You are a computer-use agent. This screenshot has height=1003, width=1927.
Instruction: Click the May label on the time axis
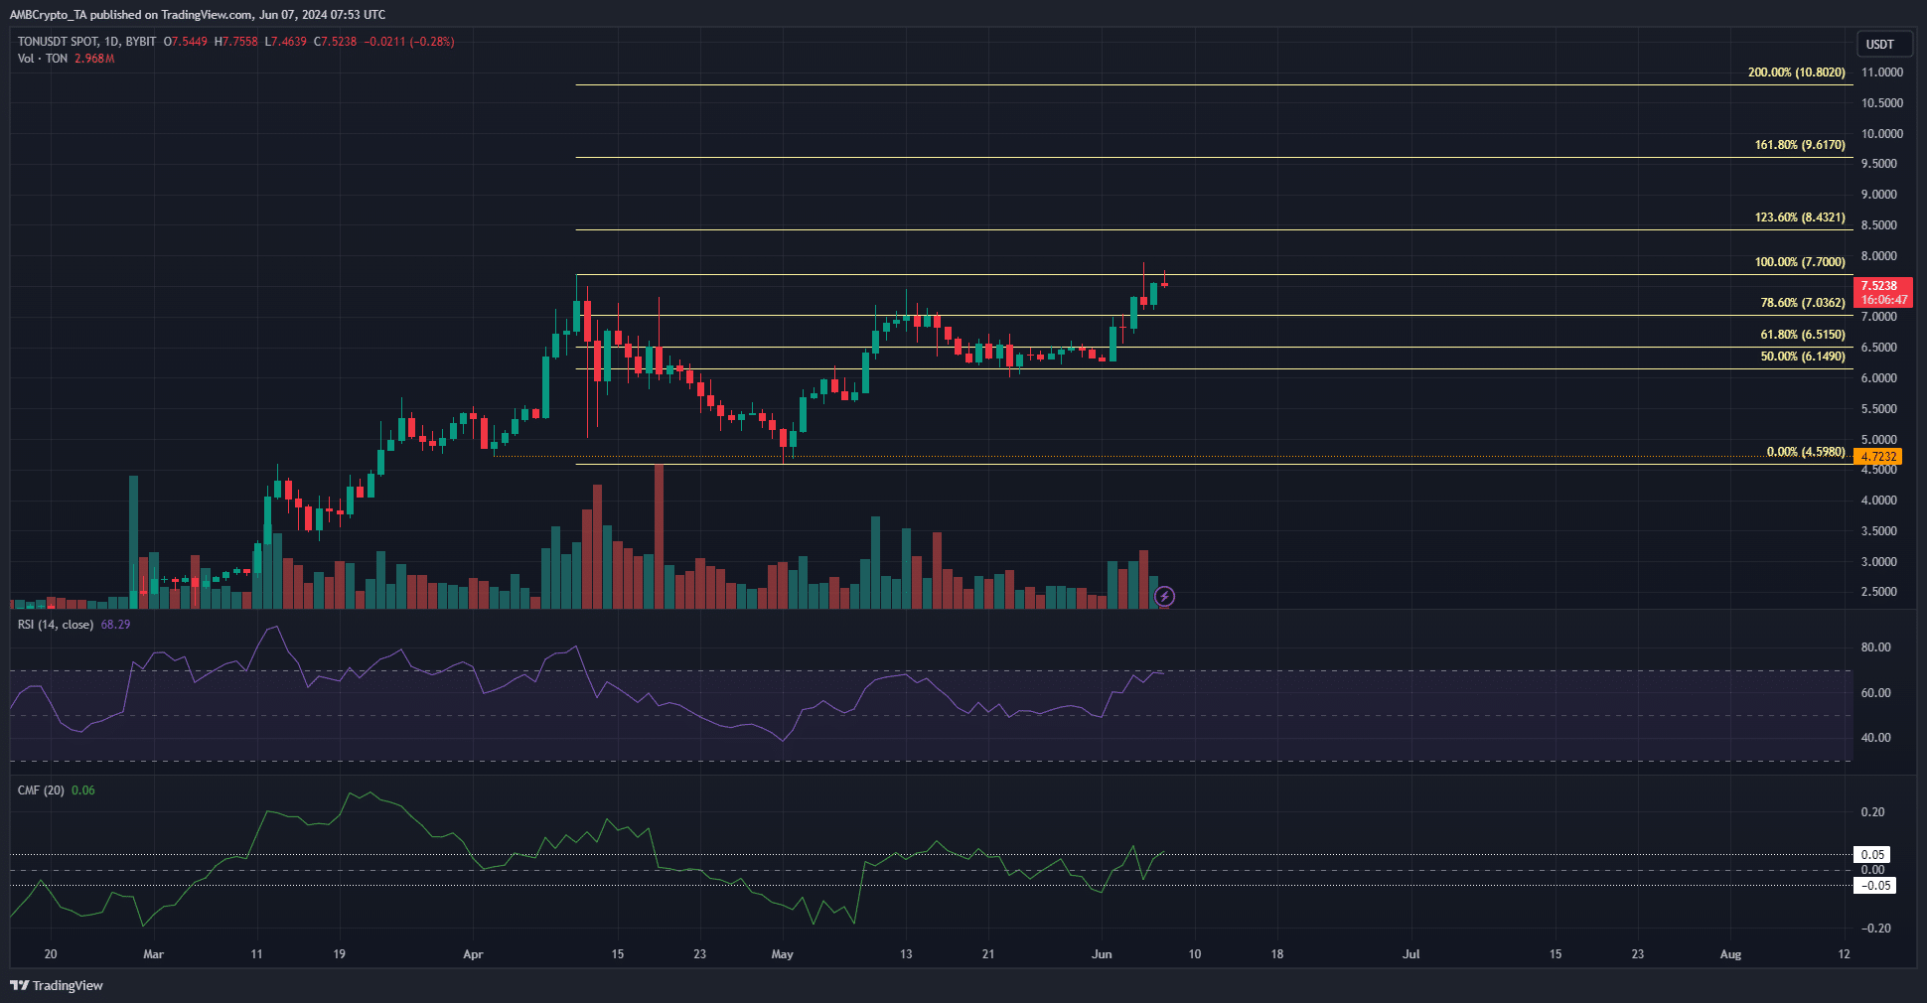(783, 954)
